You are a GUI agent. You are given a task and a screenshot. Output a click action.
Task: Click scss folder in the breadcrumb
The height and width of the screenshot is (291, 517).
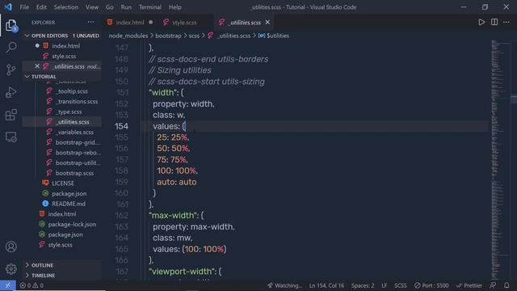[194, 36]
